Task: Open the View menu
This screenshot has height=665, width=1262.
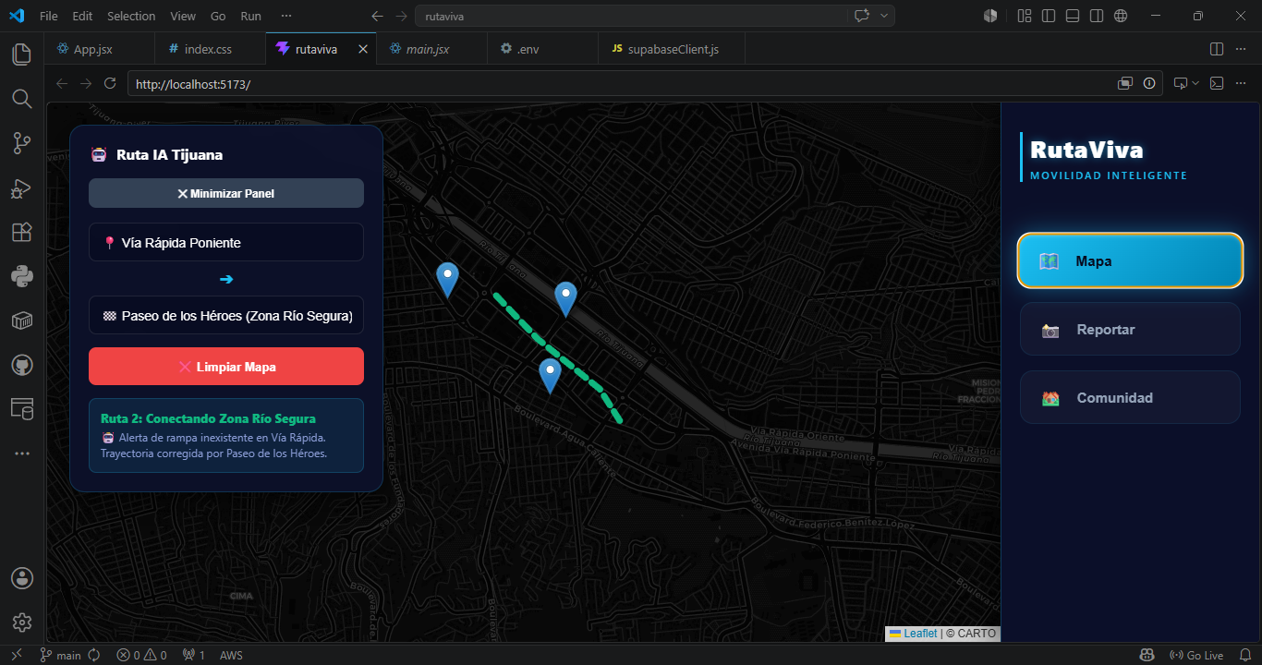Action: point(183,16)
